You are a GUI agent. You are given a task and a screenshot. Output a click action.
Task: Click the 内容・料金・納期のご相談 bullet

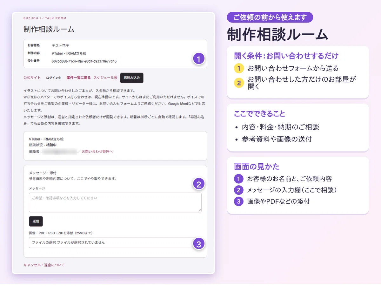[280, 127]
